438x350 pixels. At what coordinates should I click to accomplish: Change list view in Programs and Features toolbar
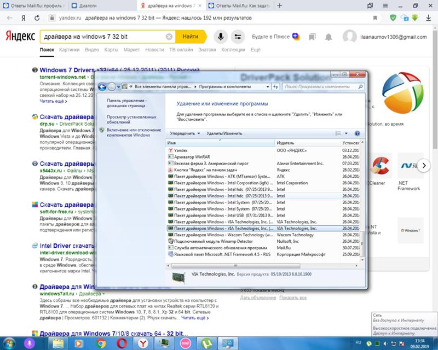(x=338, y=133)
